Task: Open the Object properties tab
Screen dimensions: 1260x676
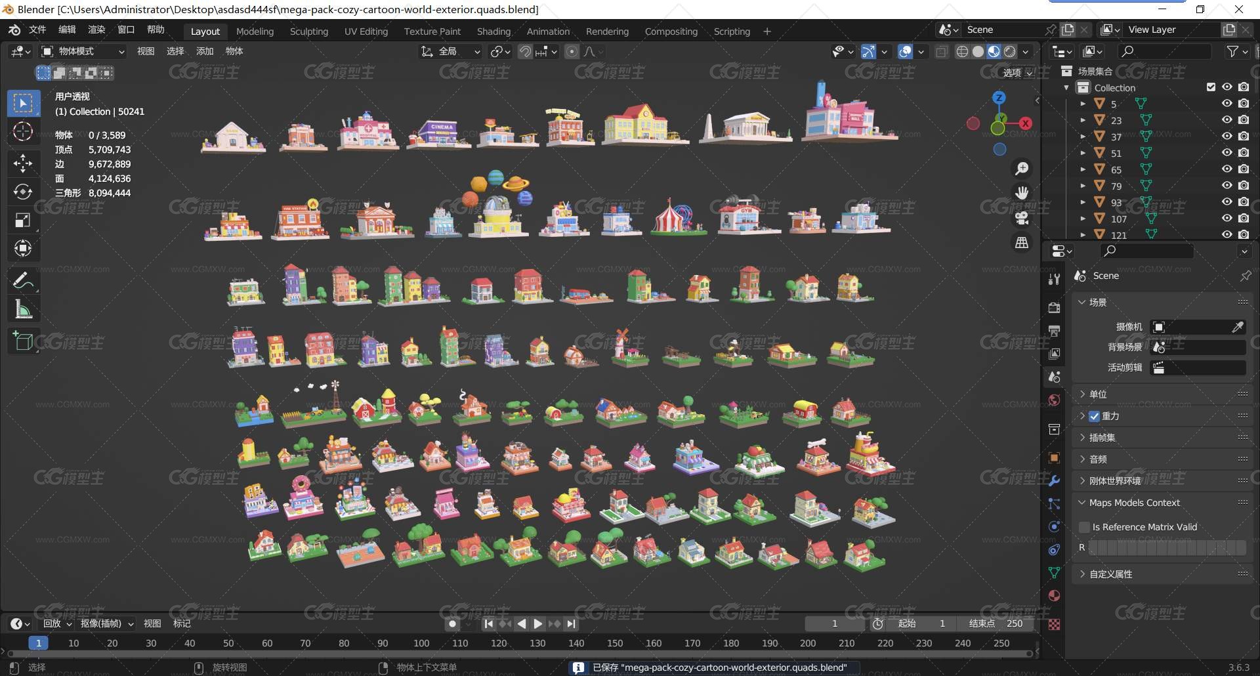Action: pos(1054,457)
